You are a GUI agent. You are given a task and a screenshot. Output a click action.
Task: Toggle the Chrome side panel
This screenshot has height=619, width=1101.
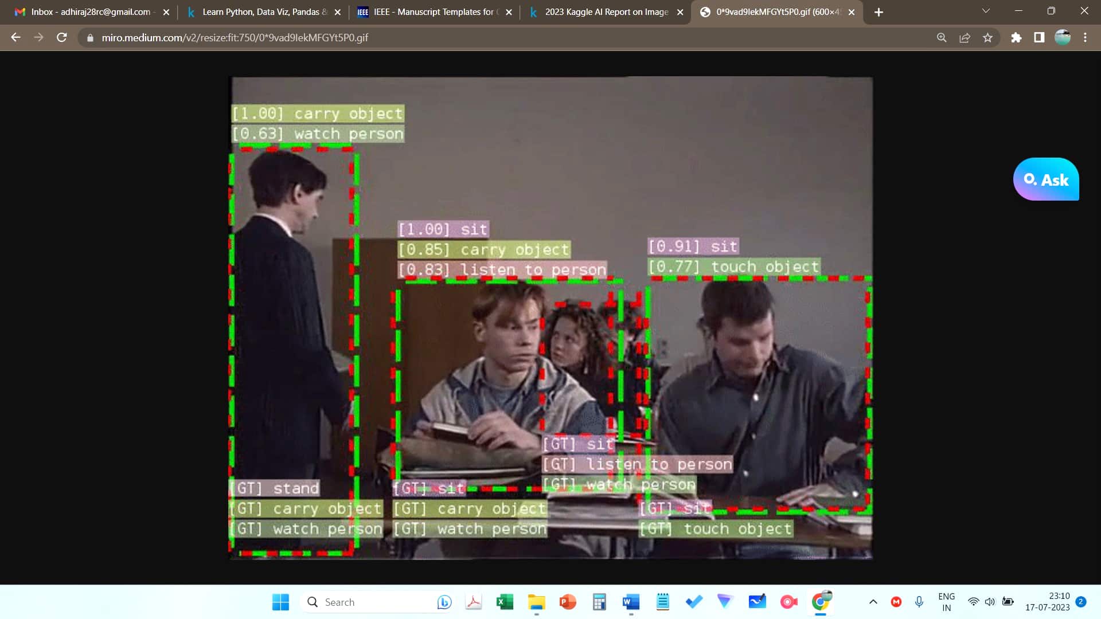(1039, 38)
